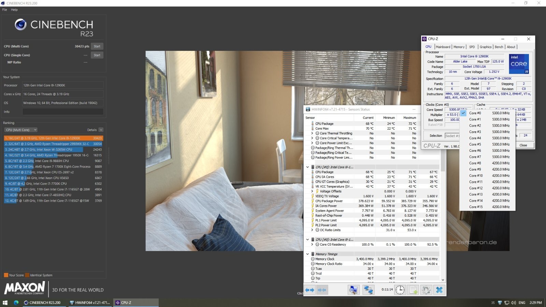This screenshot has width=546, height=307.
Task: Open Cinebench Help menu
Action: (14, 10)
